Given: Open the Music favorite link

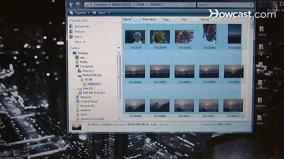Looking at the screenshot, I should coord(78,37).
